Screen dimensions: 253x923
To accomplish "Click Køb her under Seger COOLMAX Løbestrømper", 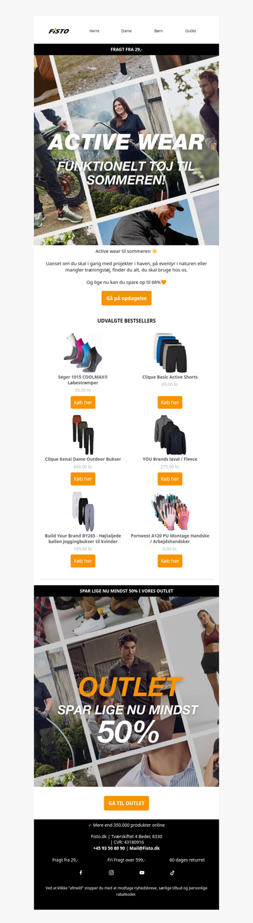I will click(83, 403).
